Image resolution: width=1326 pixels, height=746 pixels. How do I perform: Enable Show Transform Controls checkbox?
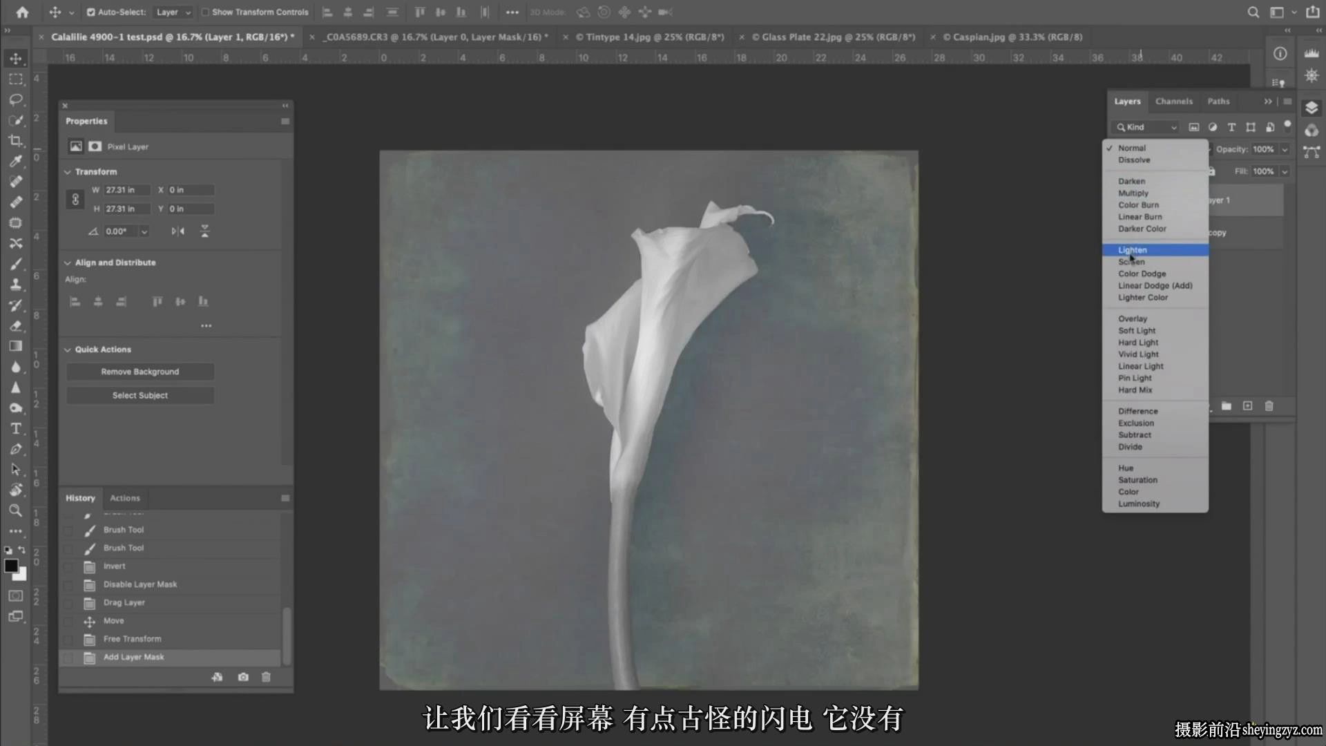click(205, 12)
